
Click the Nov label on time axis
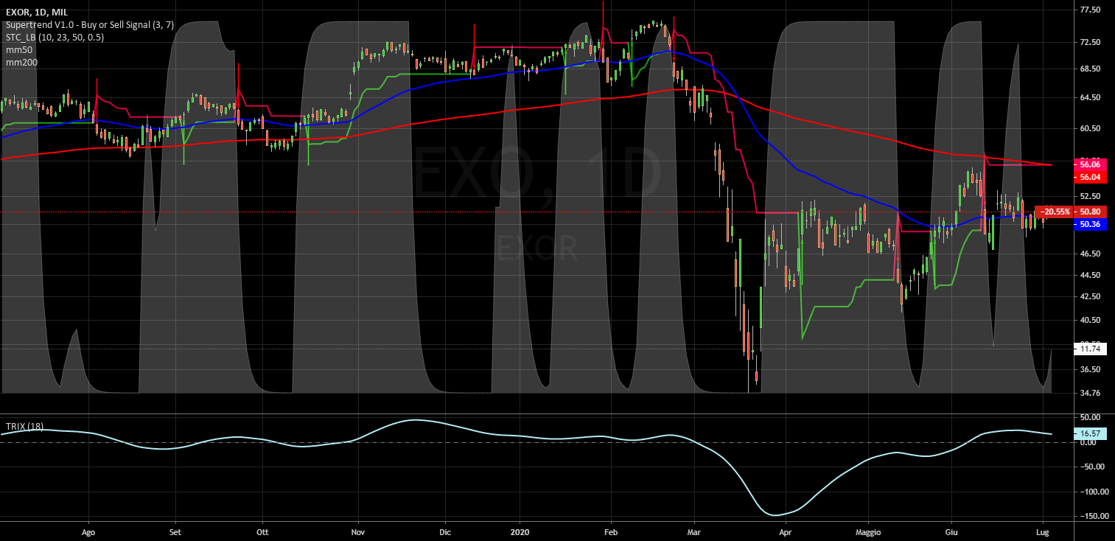pos(357,531)
